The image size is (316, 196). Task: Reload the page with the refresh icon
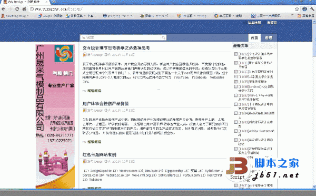17,9
